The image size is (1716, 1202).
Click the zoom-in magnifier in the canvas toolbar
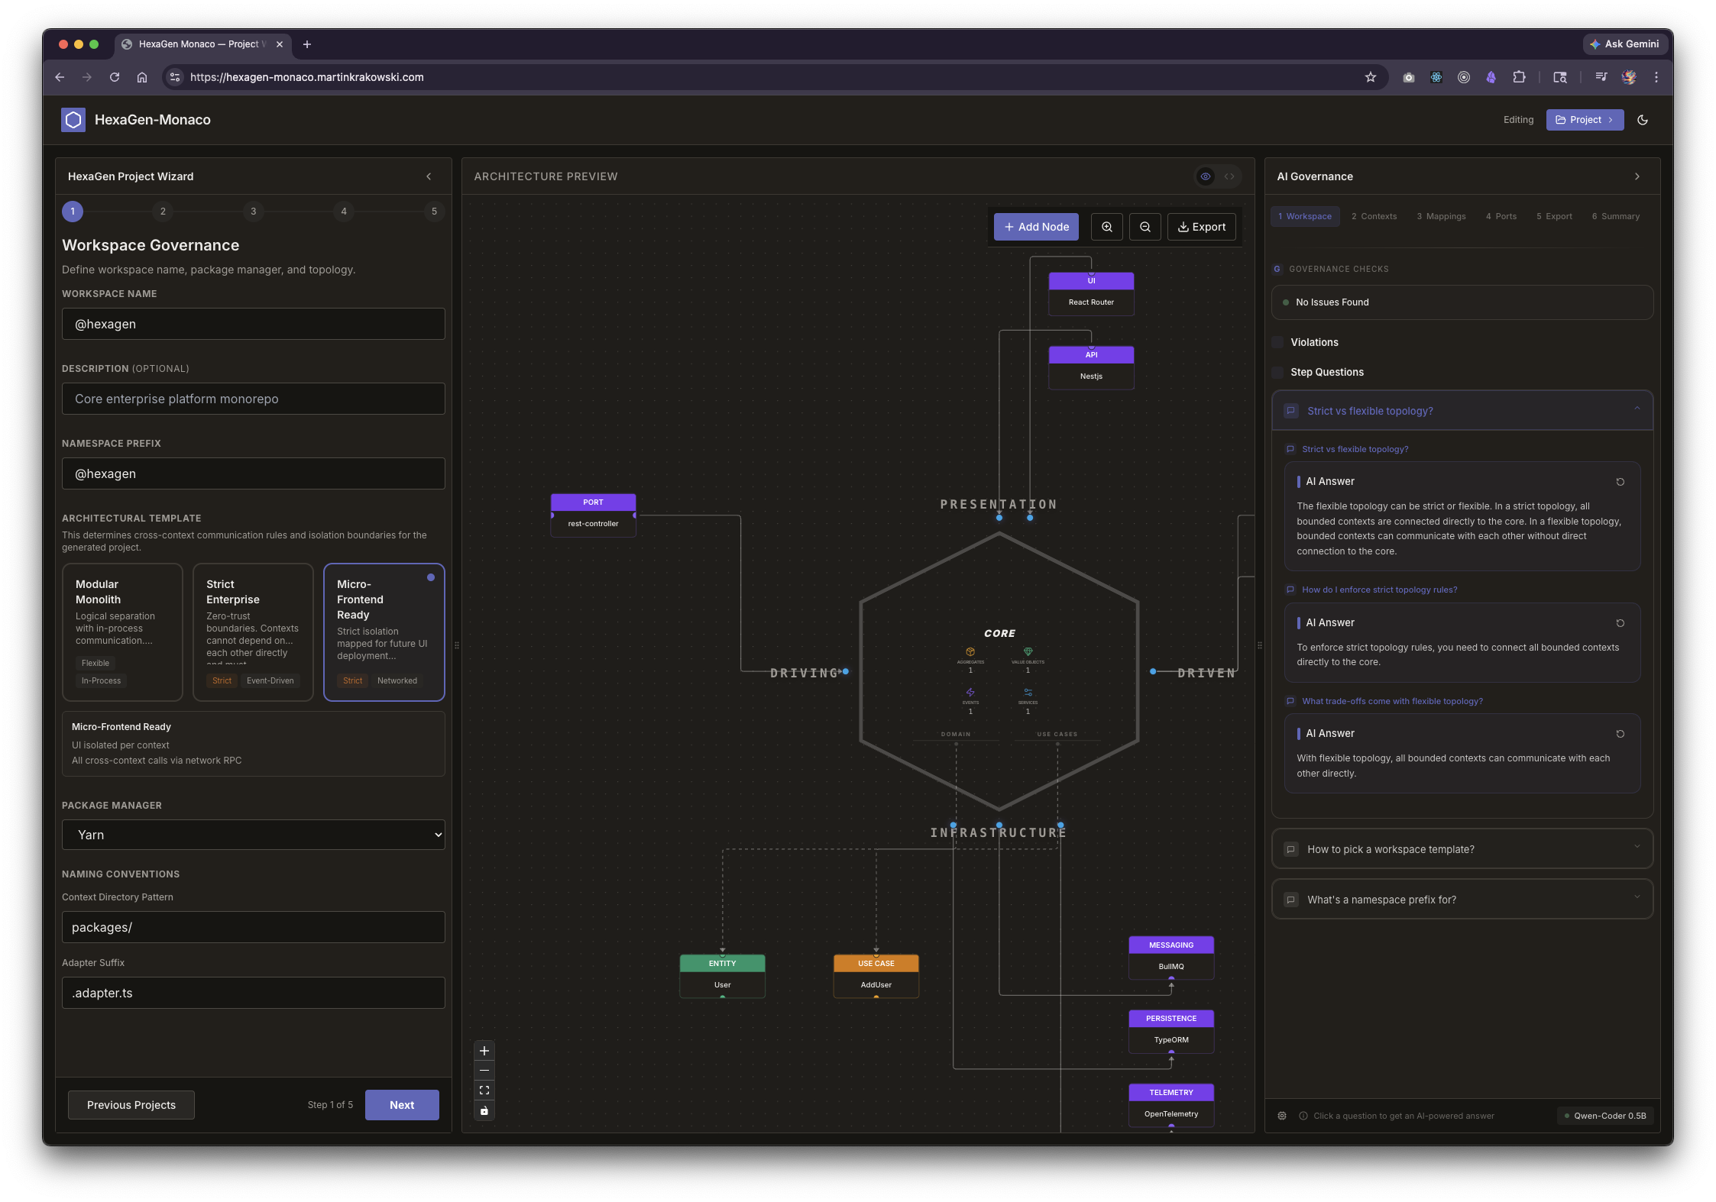tap(1106, 227)
